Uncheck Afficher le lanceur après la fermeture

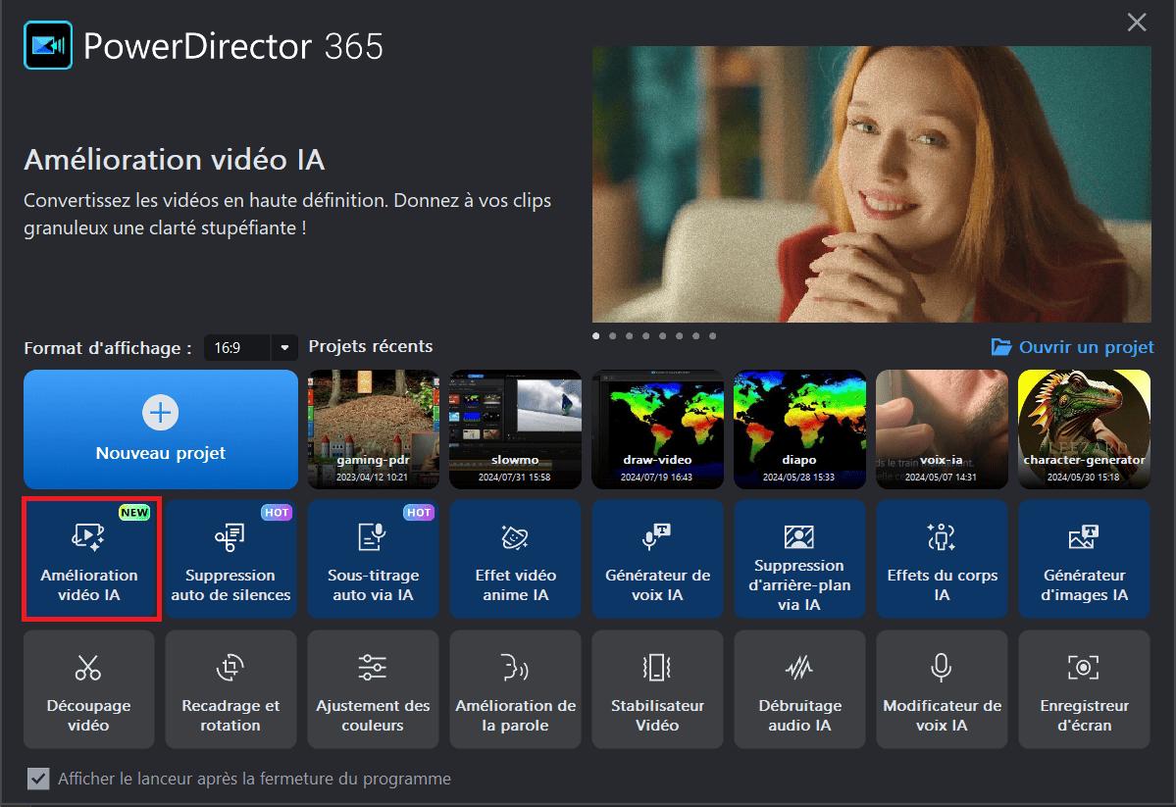tap(37, 779)
